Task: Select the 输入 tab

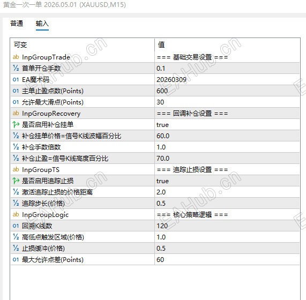Action: point(42,24)
